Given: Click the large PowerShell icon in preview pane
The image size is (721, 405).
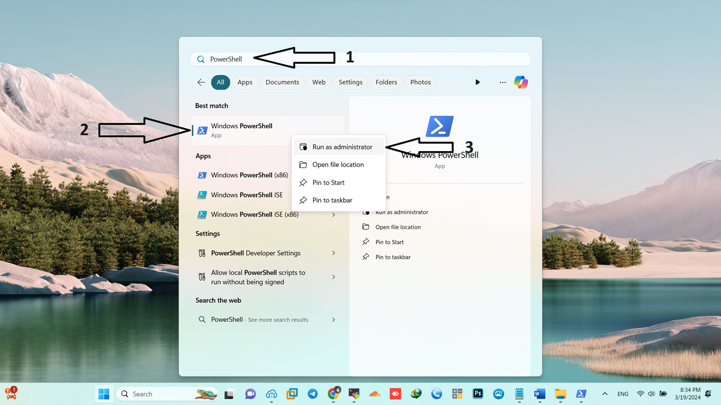Looking at the screenshot, I should [x=440, y=126].
